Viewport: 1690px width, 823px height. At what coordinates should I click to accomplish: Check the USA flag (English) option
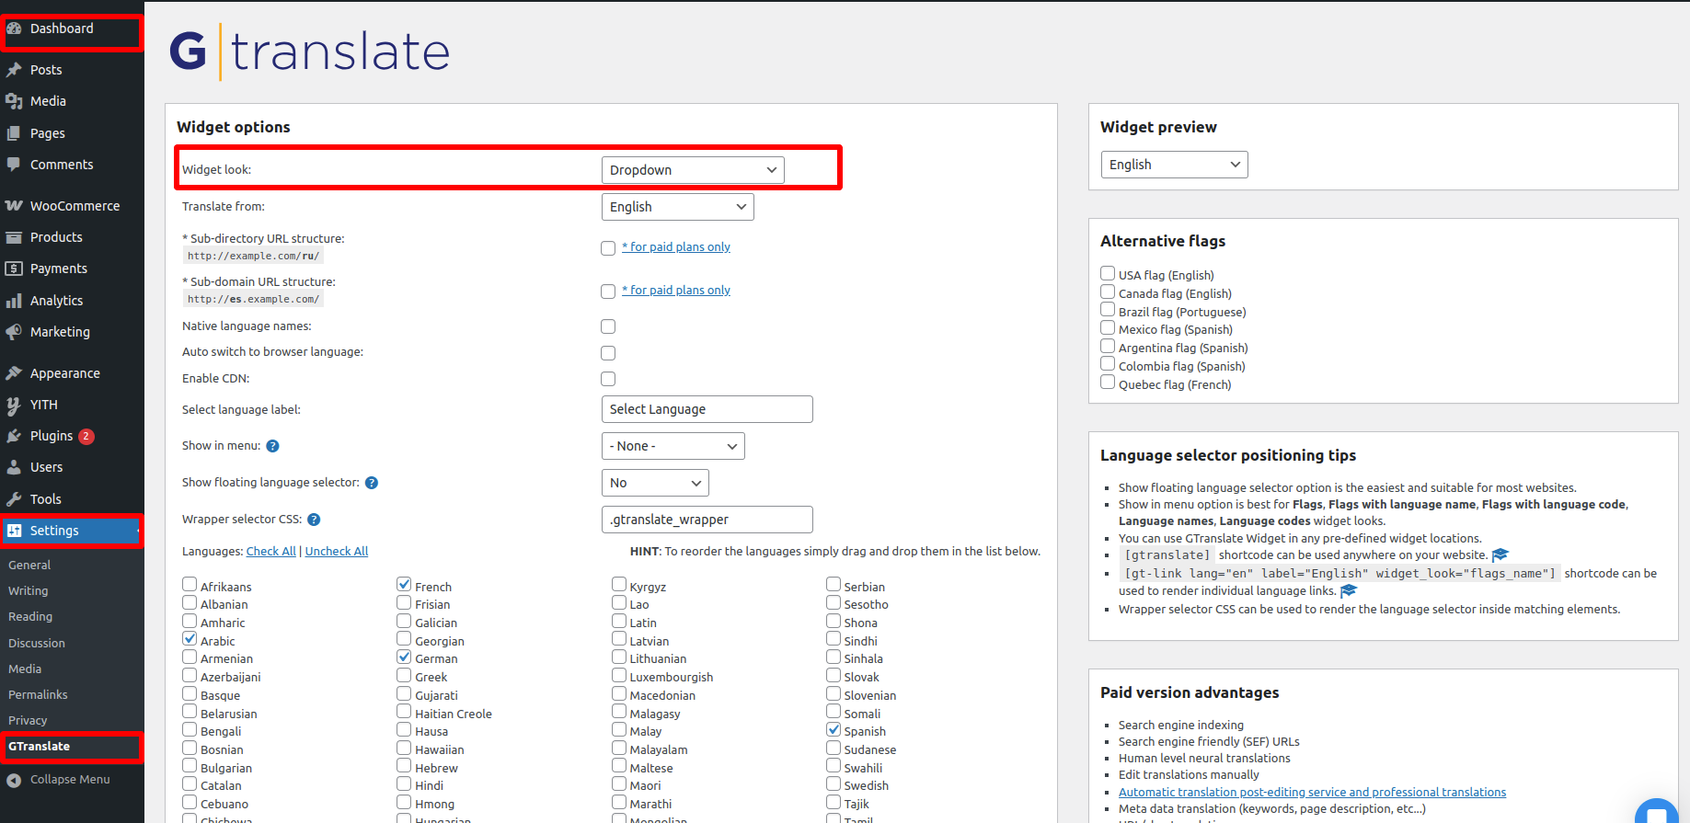pyautogui.click(x=1108, y=273)
